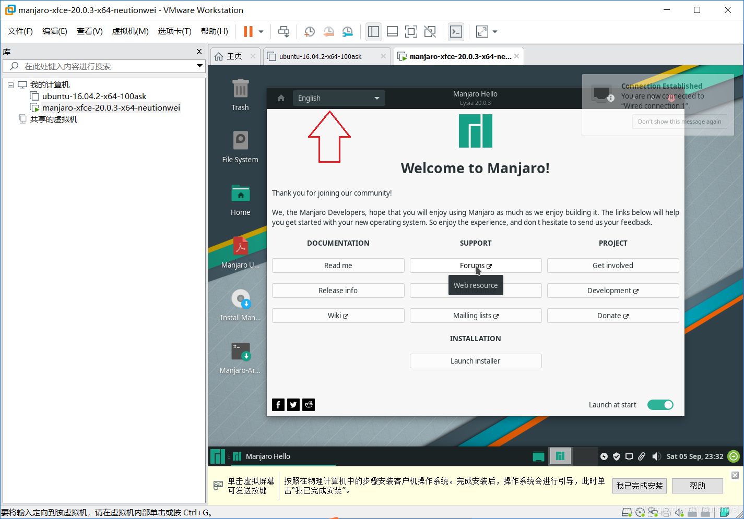Image resolution: width=744 pixels, height=519 pixels.
Task: Open the power manager tray icon
Action: point(604,456)
